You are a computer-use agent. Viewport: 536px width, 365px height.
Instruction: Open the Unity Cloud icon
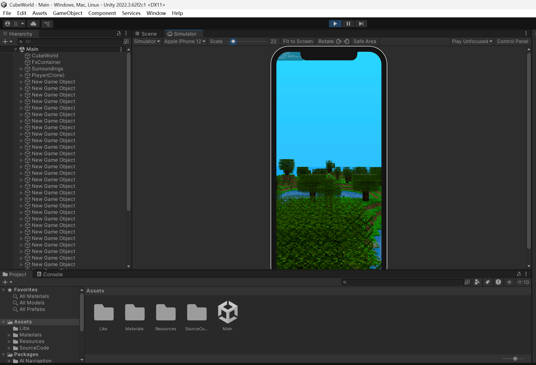click(33, 24)
